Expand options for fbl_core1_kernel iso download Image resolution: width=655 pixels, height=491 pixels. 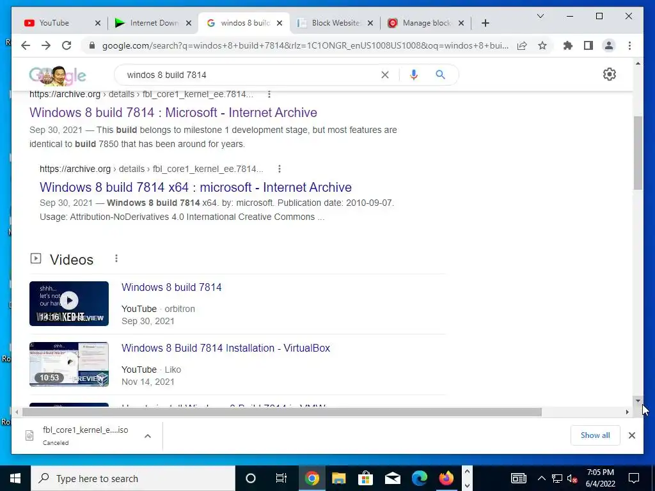148,436
